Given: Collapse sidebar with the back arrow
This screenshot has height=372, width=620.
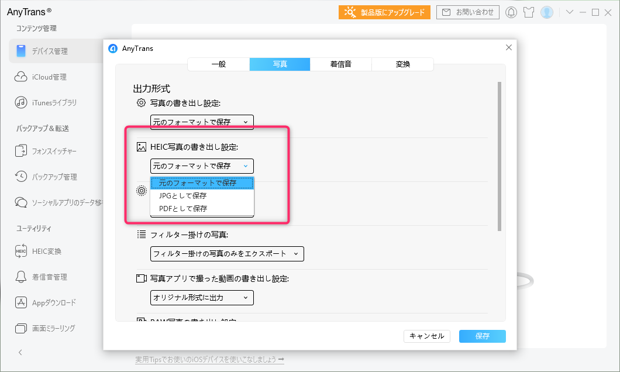Looking at the screenshot, I should [20, 352].
